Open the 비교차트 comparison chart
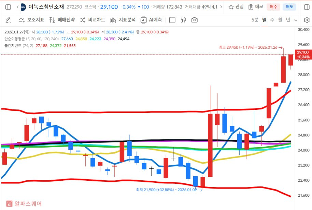 (92, 20)
